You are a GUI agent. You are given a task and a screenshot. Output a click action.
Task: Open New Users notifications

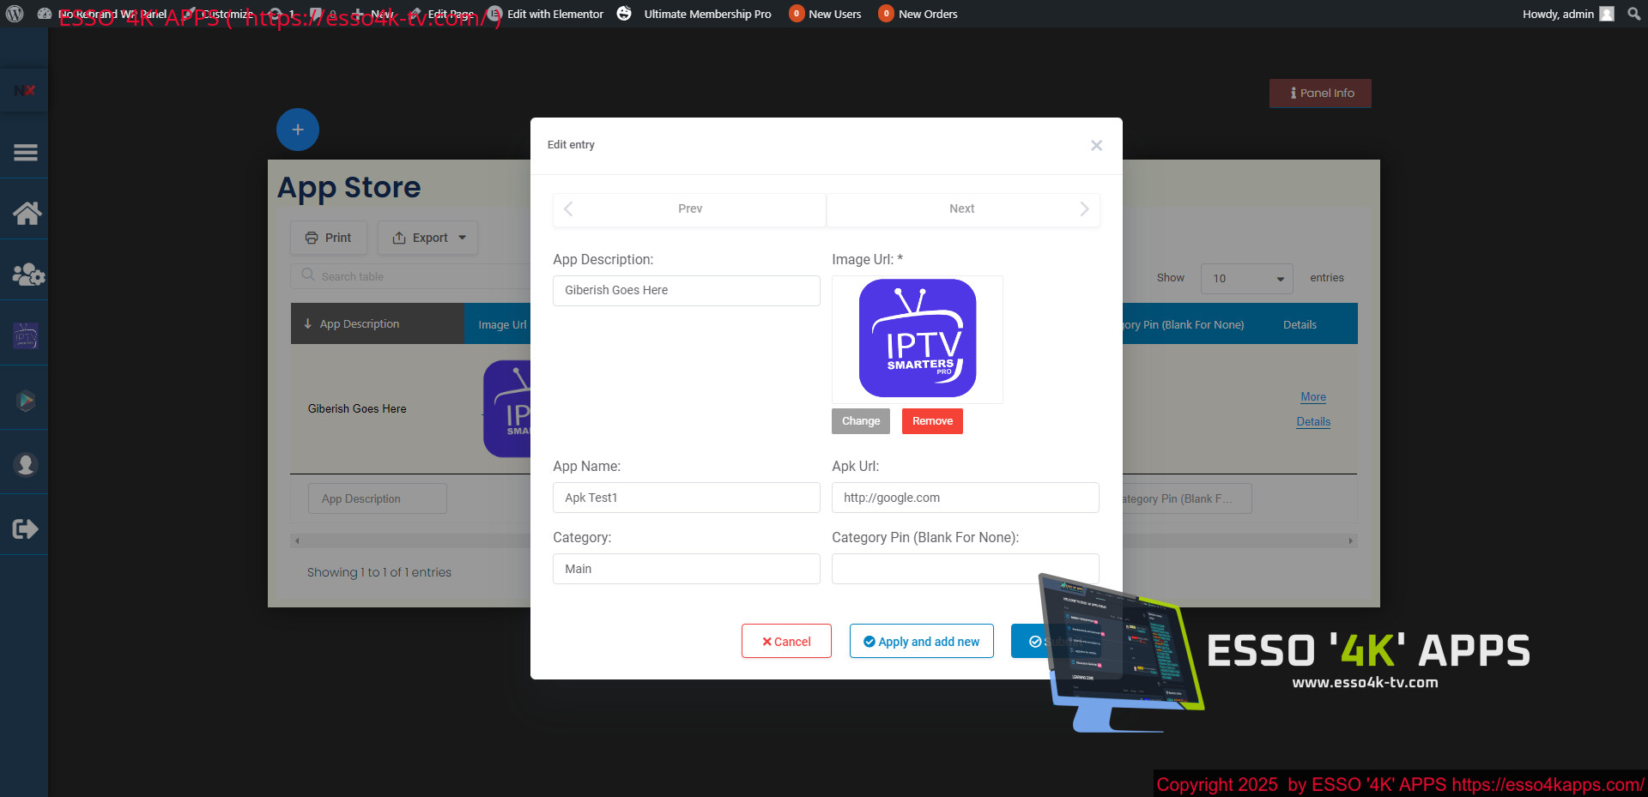coord(825,14)
